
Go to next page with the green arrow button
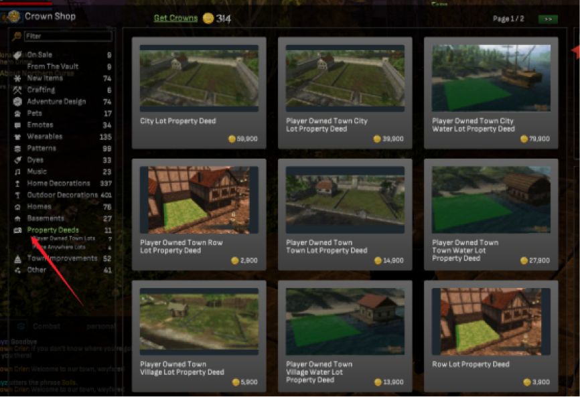click(x=548, y=19)
